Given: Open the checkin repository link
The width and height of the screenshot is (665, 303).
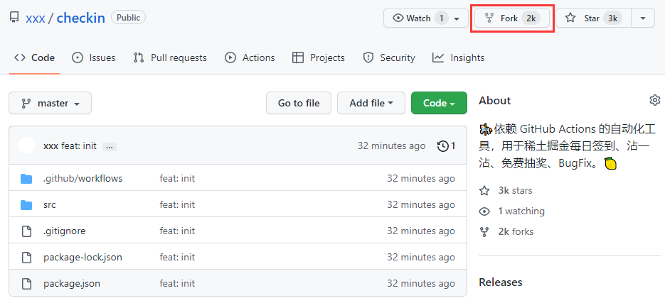Looking at the screenshot, I should pos(80,18).
